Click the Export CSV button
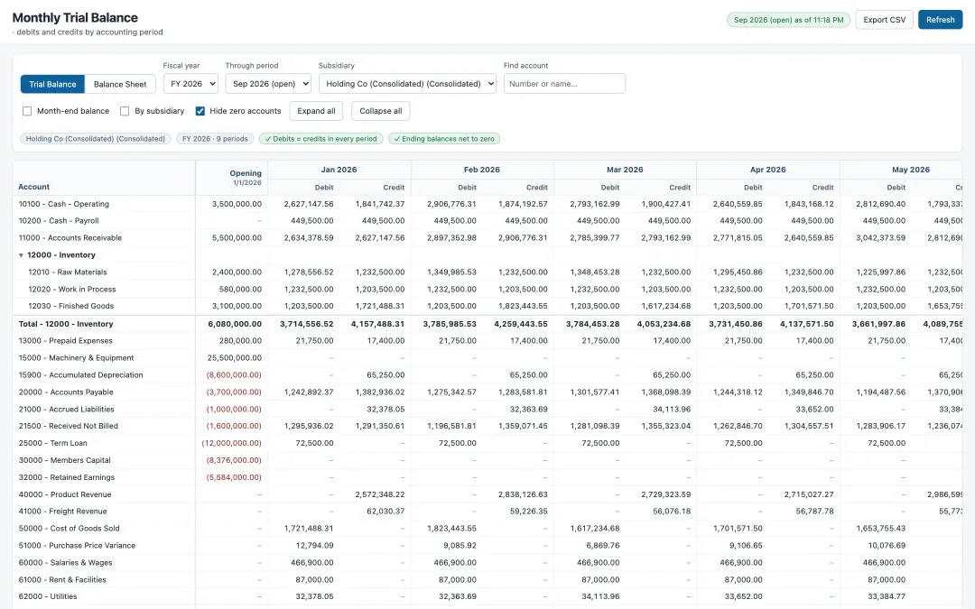 [884, 20]
